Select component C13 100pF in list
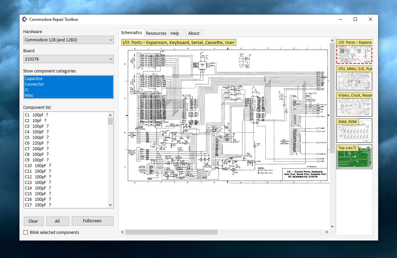397x258 pixels. point(66,183)
